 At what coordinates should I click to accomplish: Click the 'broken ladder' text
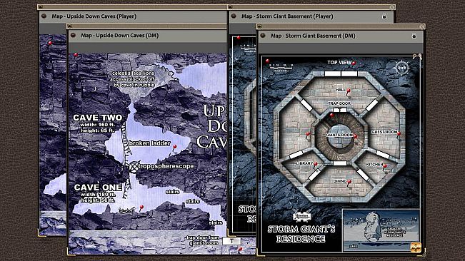click(x=150, y=143)
